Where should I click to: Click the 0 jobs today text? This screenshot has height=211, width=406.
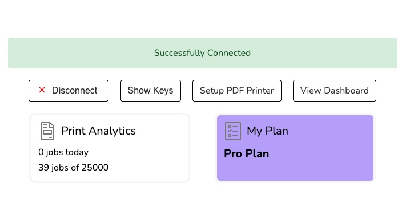click(63, 152)
